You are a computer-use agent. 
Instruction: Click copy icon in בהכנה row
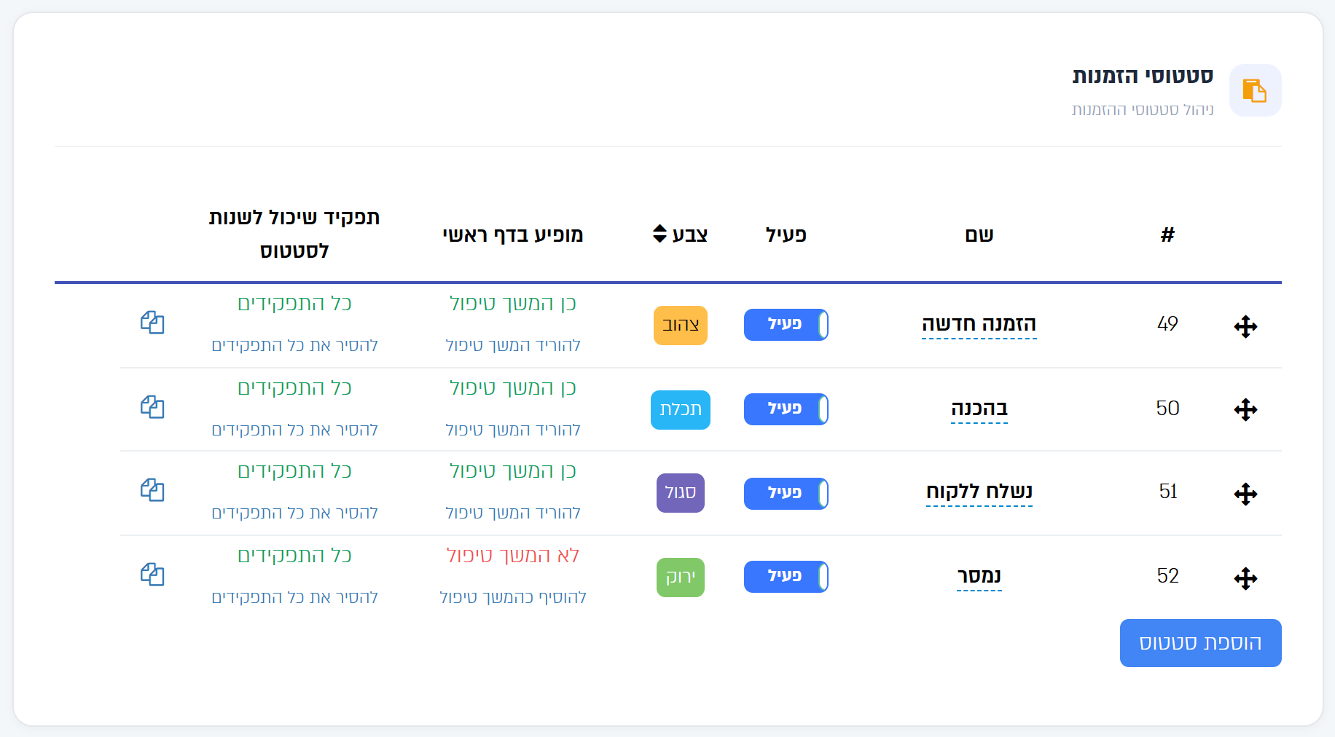152,407
